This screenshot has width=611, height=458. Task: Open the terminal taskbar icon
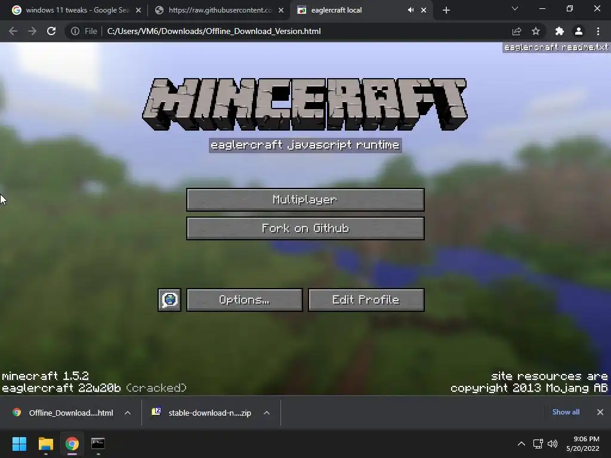[x=98, y=444]
